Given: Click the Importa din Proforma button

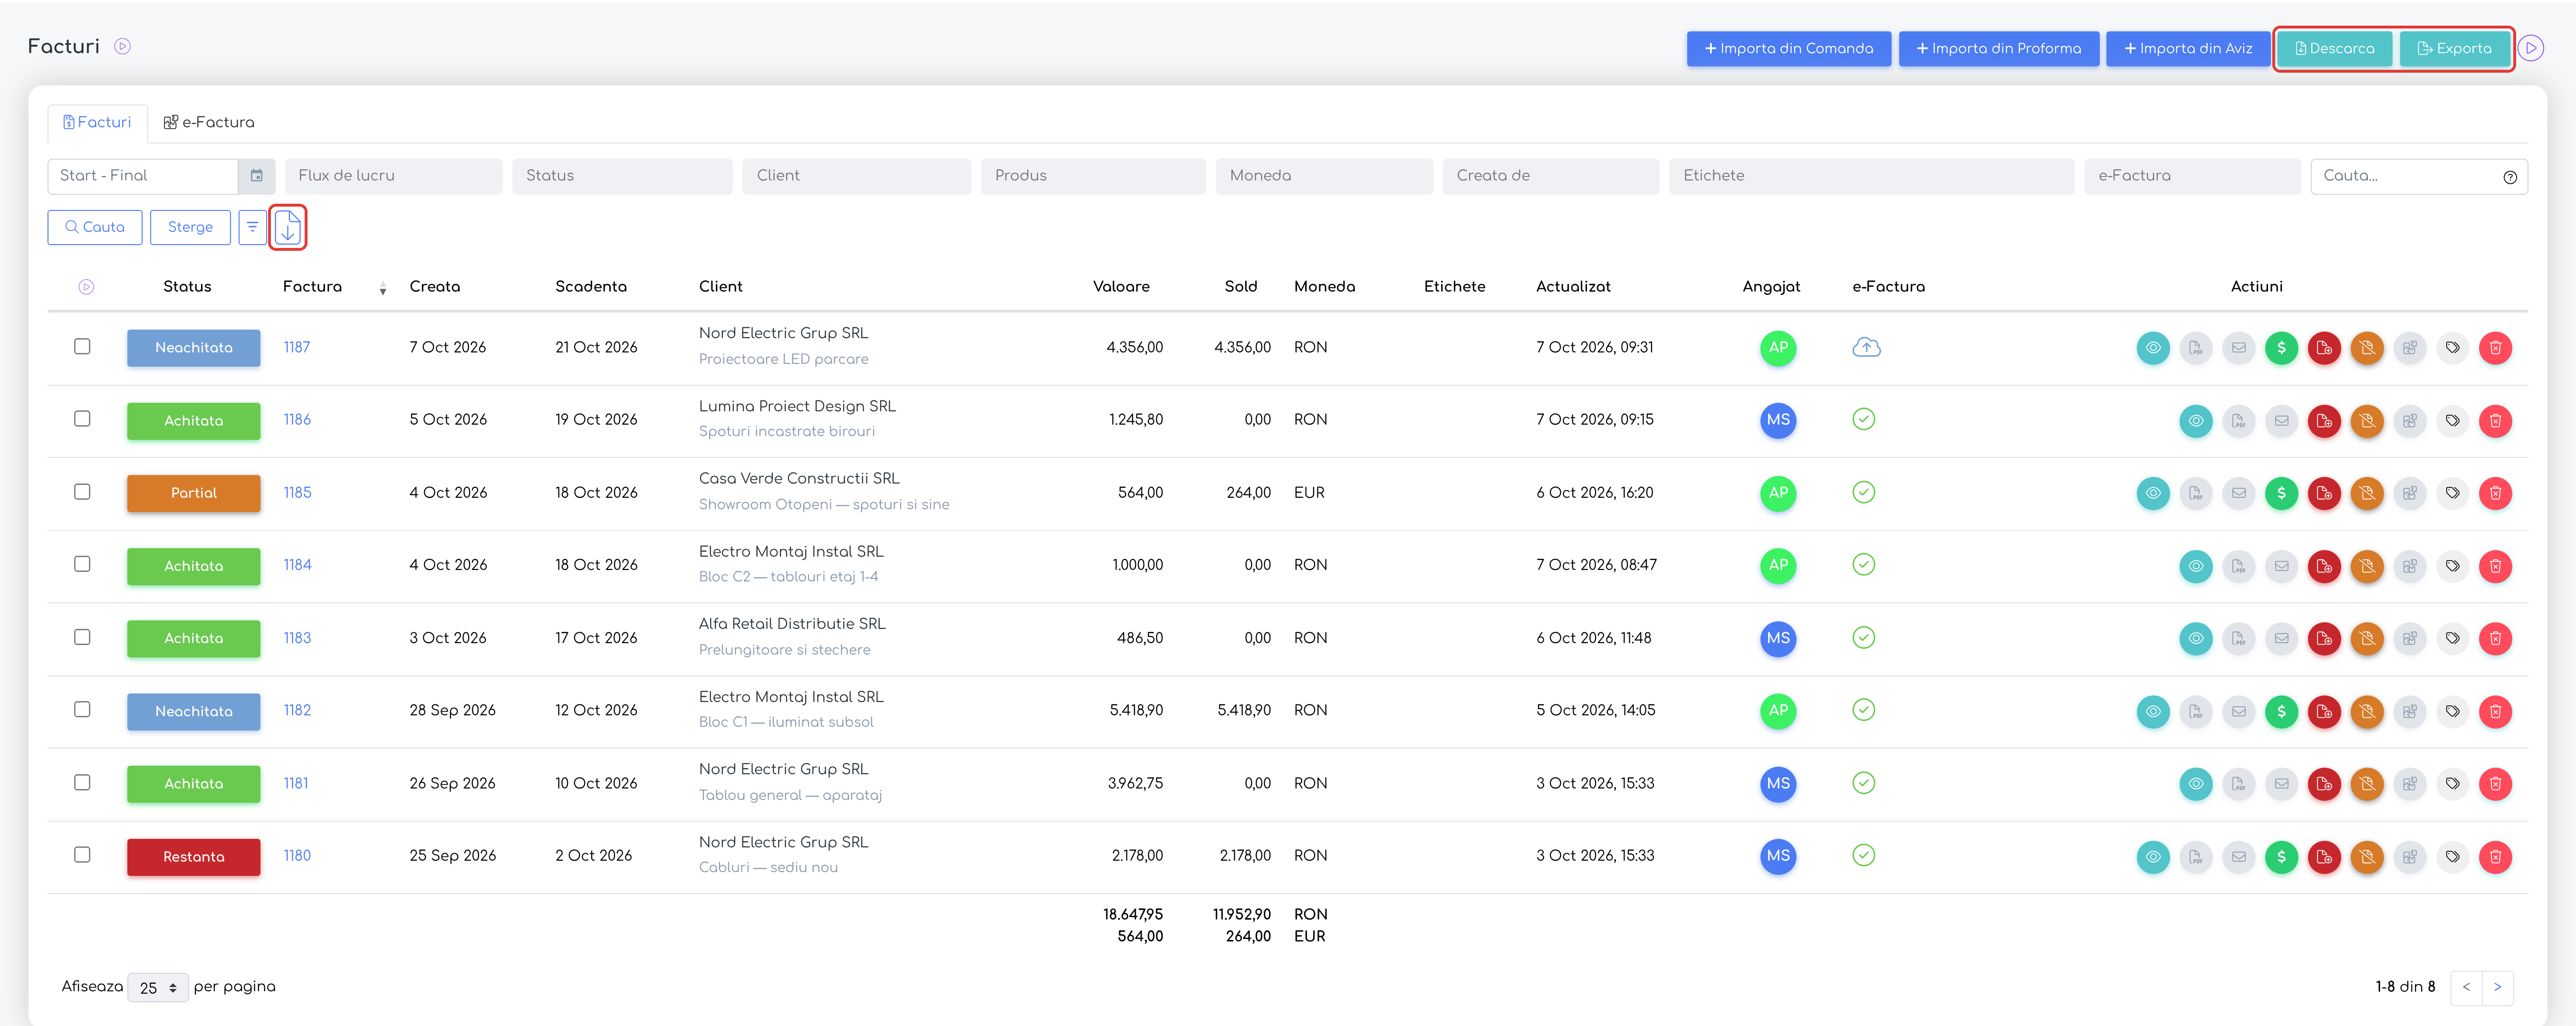Looking at the screenshot, I should [x=1998, y=48].
